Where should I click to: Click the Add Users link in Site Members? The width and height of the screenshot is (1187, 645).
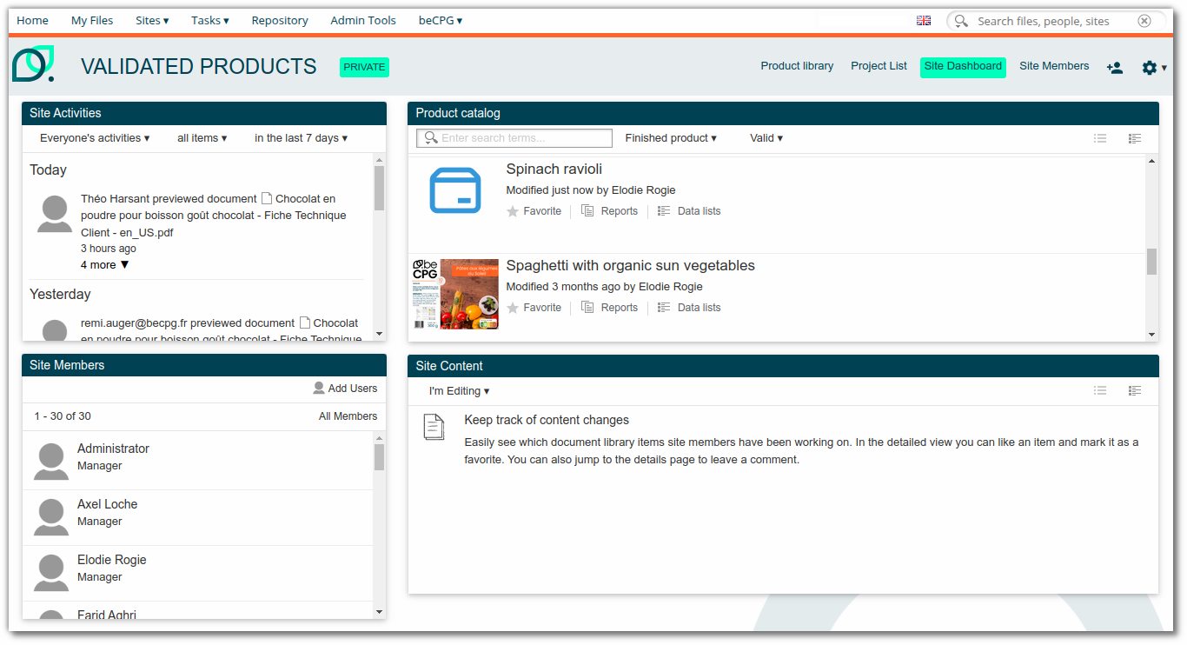(352, 388)
